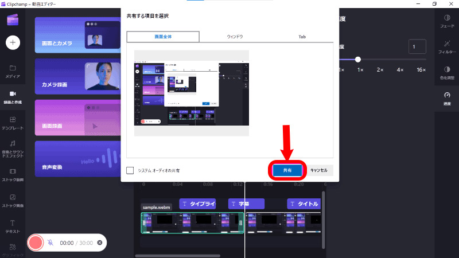This screenshot has height=258, width=459.
Task: Click the round plus add button
Action: [13, 42]
